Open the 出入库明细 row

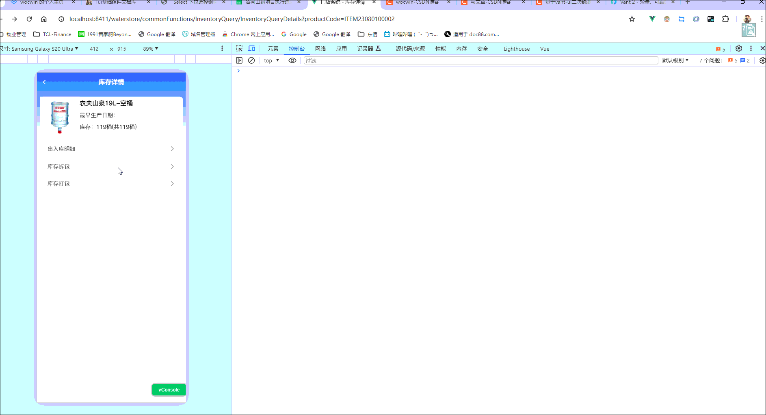(111, 149)
